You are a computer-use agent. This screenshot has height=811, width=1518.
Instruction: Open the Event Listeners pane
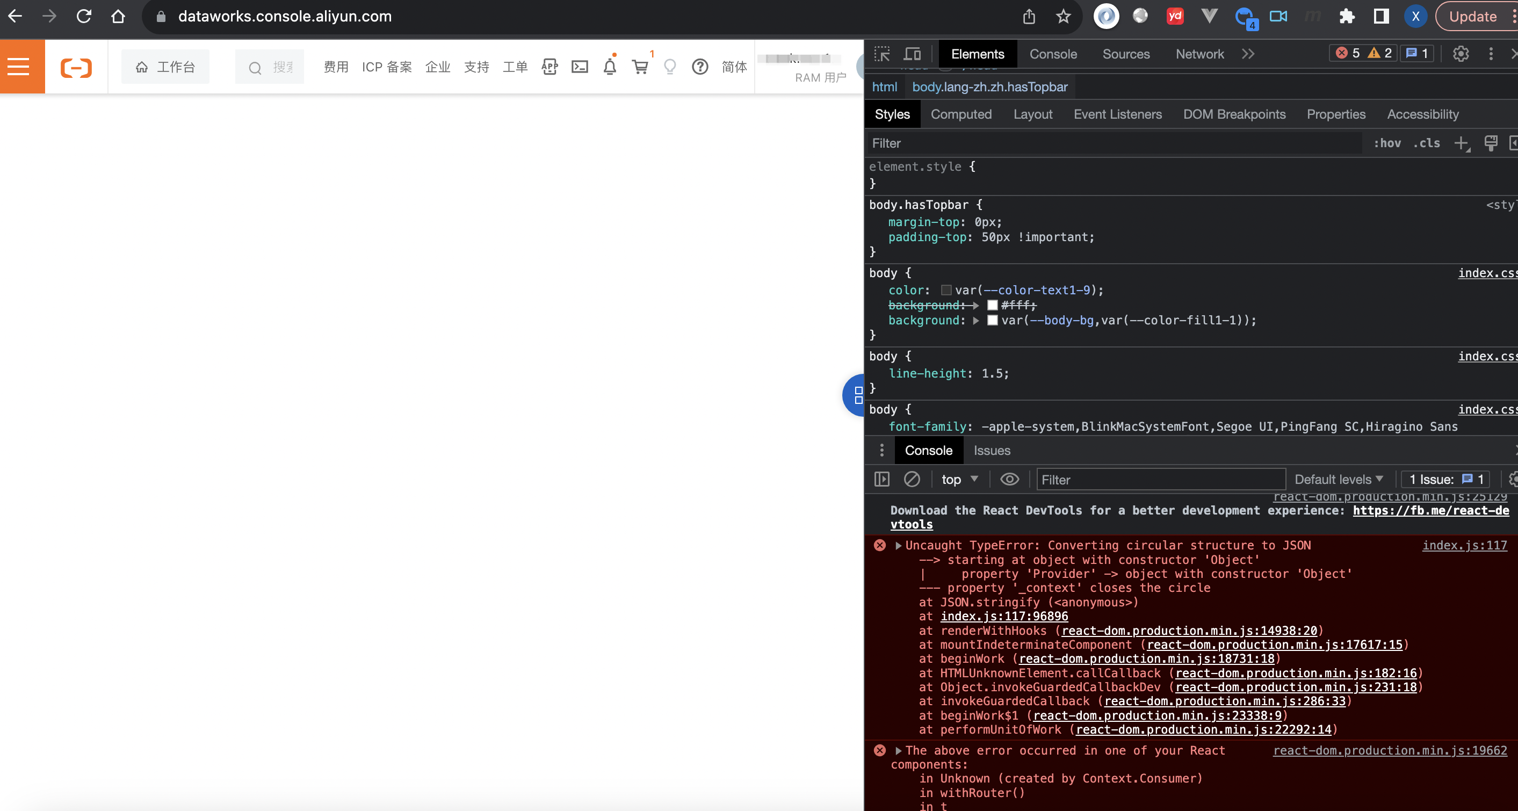click(1117, 114)
